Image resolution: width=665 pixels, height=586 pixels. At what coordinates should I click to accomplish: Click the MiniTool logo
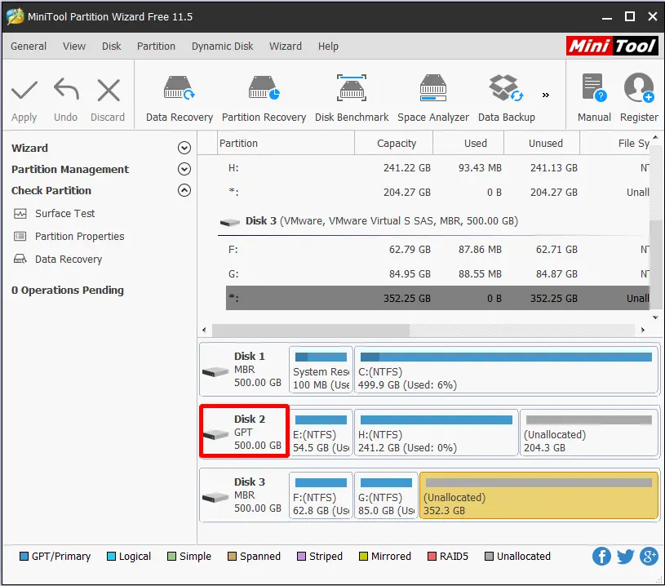click(x=612, y=46)
